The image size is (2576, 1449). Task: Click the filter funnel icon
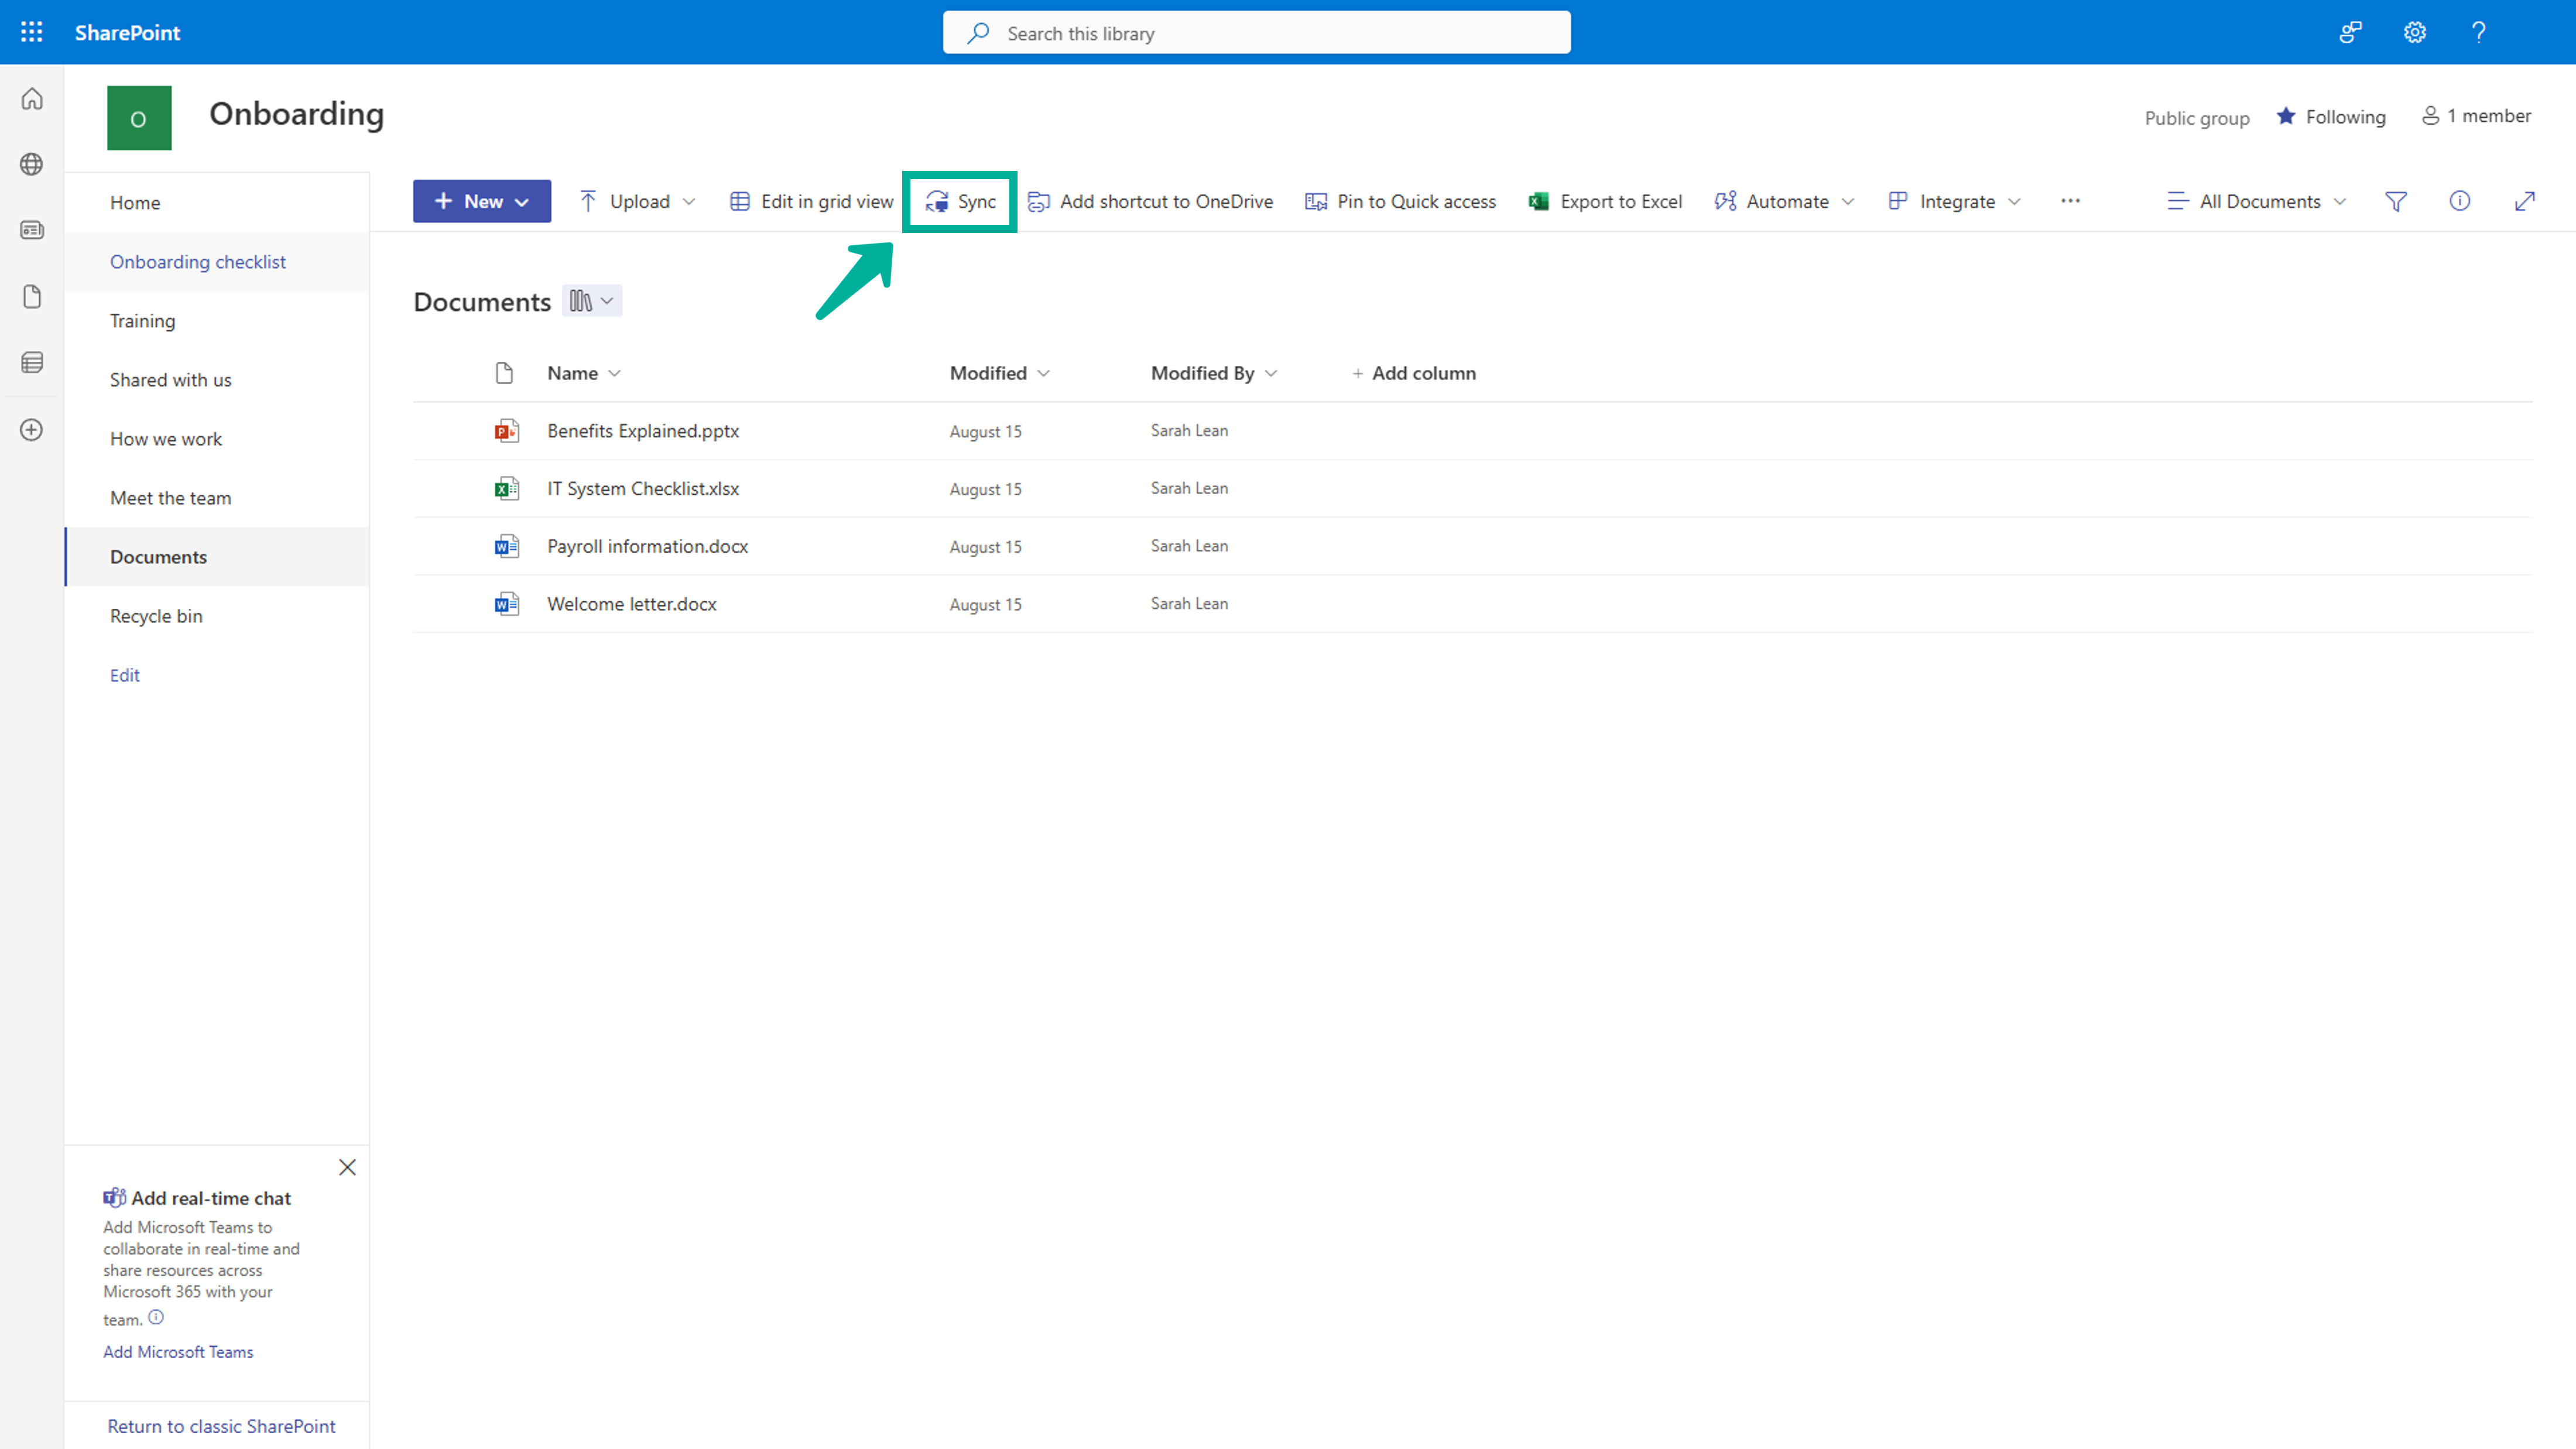tap(2395, 201)
